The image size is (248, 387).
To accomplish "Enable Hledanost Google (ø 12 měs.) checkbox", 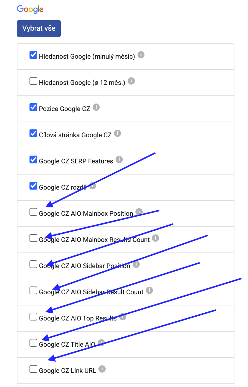I will click(x=33, y=81).
